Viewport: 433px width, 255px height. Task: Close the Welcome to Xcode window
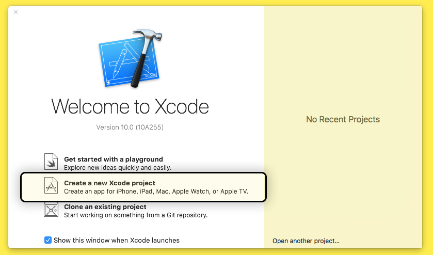15,12
